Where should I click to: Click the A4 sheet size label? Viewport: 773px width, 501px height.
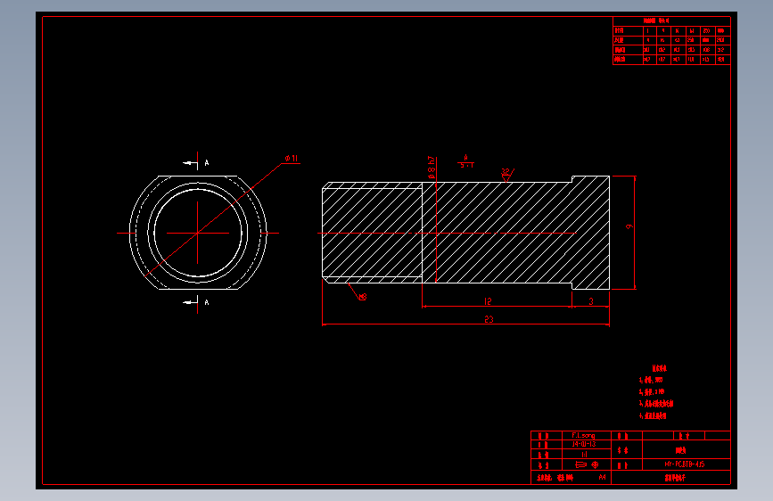pos(602,477)
